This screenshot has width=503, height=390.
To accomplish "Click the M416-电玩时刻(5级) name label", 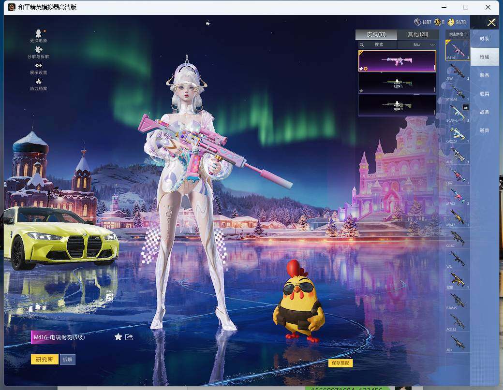I will 59,337.
